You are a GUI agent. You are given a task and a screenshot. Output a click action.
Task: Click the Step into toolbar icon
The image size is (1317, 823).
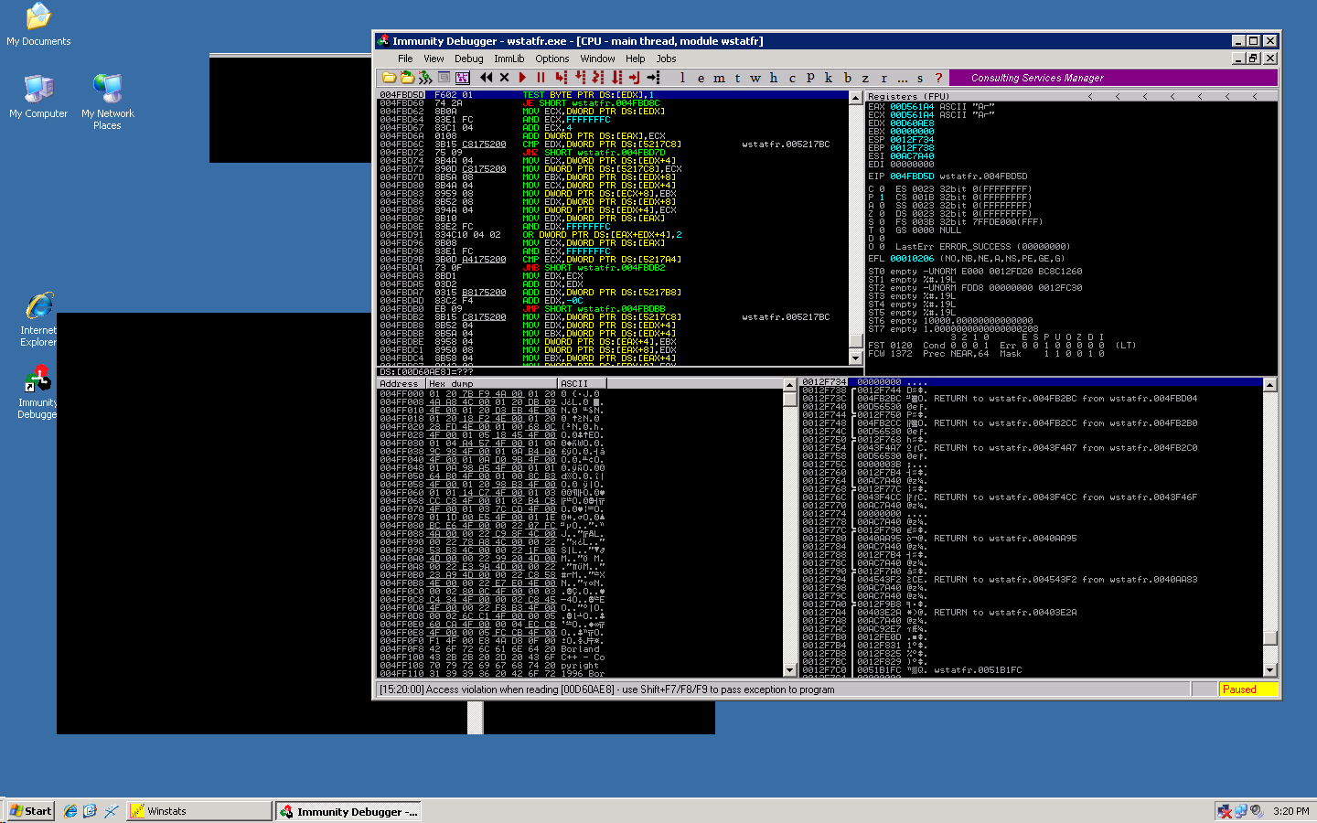(561, 78)
